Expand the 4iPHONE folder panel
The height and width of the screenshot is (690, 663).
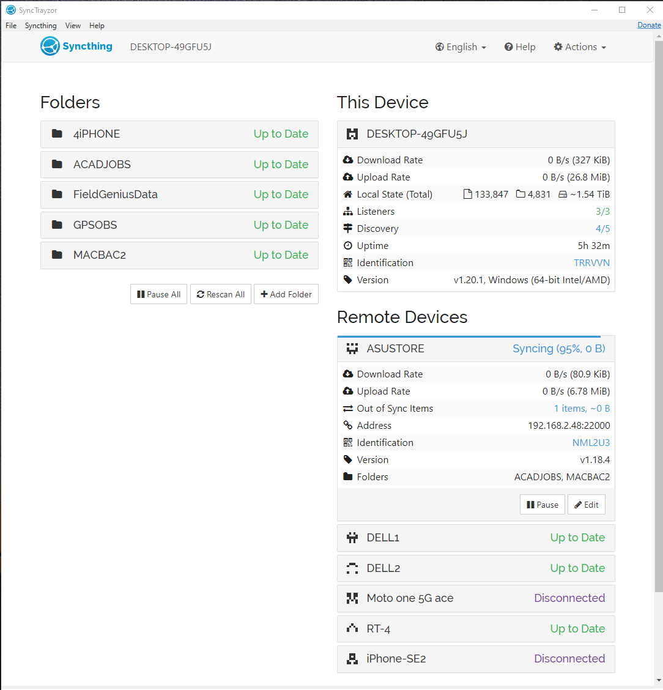(179, 134)
